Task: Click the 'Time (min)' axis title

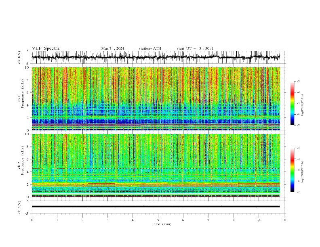Action: pos(162,224)
